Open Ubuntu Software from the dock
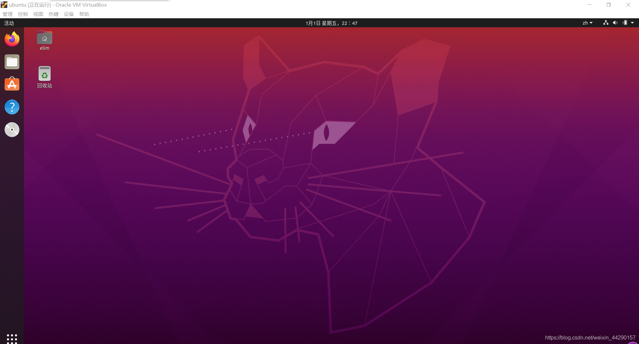Image resolution: width=639 pixels, height=344 pixels. [x=12, y=84]
